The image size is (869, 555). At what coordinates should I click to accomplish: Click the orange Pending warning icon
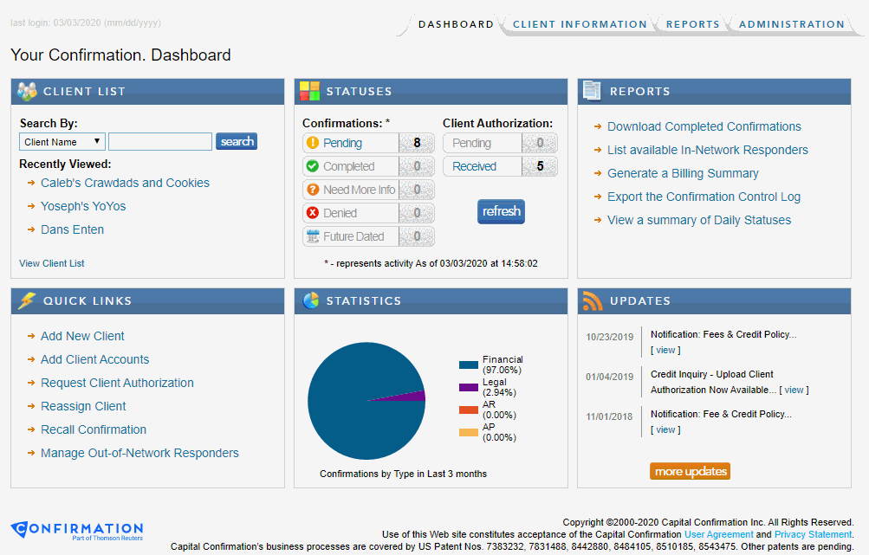(x=313, y=143)
